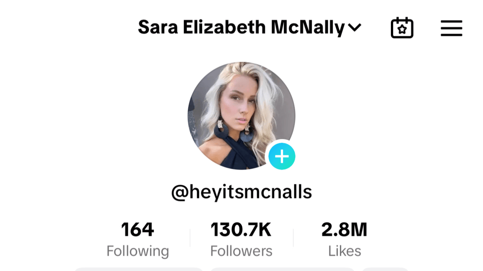Open the 164 following count
Screen dimensions: 483x271
tap(137, 229)
